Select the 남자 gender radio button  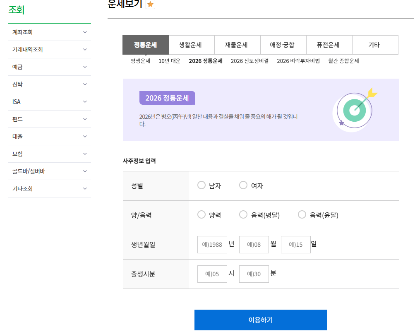click(202, 185)
